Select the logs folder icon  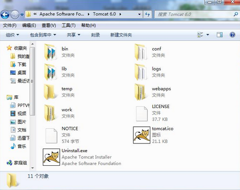point(140,72)
